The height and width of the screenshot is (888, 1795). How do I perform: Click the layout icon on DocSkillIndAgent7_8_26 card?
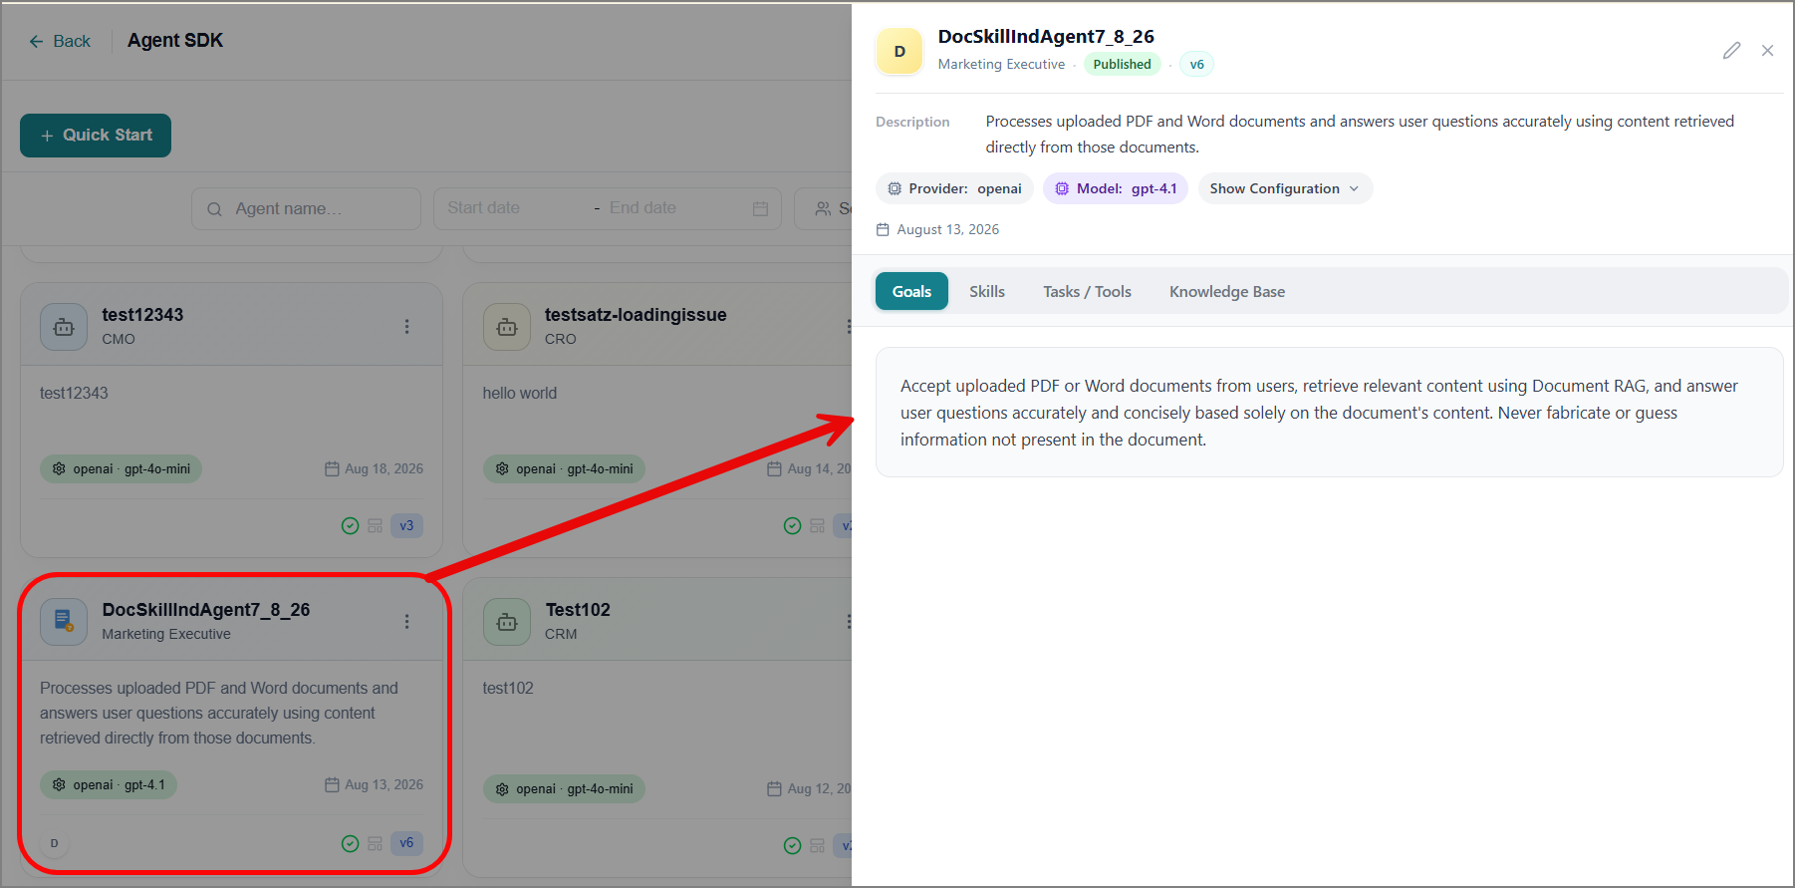tap(375, 843)
